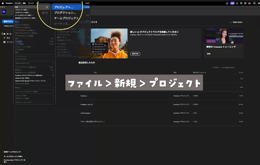This screenshot has width=260, height=165.
Task: Sort by 最近使用したもの column header
Action: click(199, 72)
